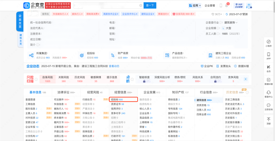Open APP download in right sidebar

pyautogui.click(x=269, y=56)
